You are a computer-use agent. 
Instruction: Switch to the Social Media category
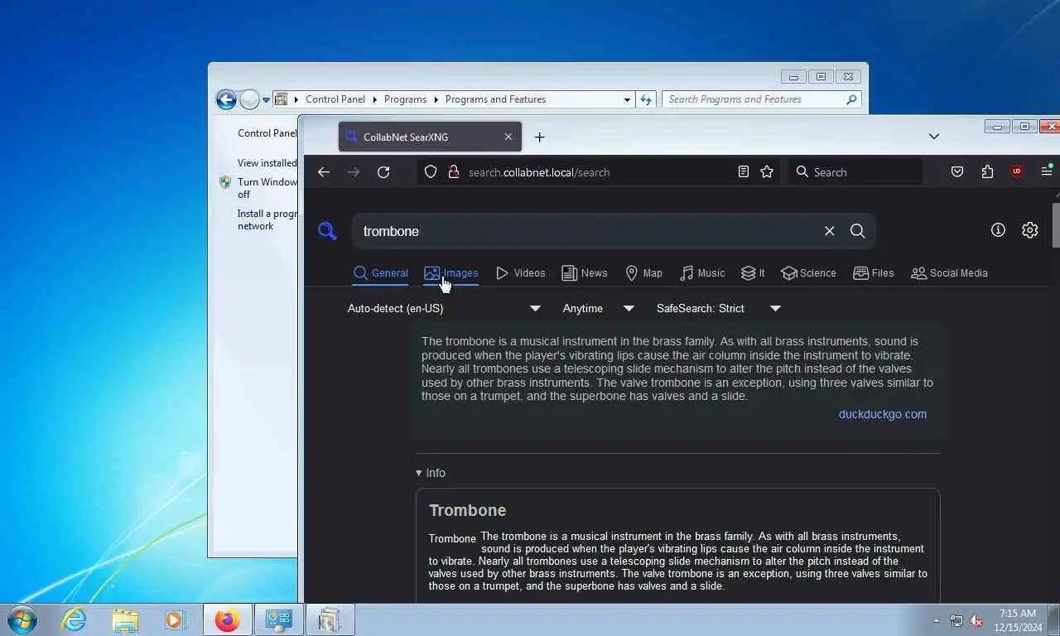[x=949, y=273]
